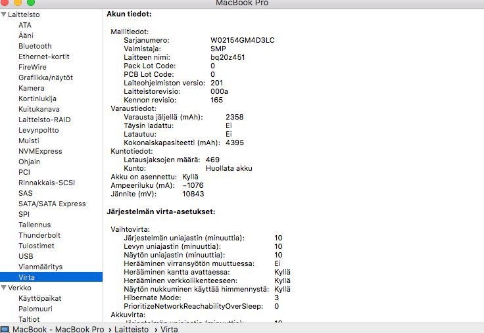Screen dimensions: 484x333
Task: Select Ohjain in the sidebar
Action: (x=30, y=162)
